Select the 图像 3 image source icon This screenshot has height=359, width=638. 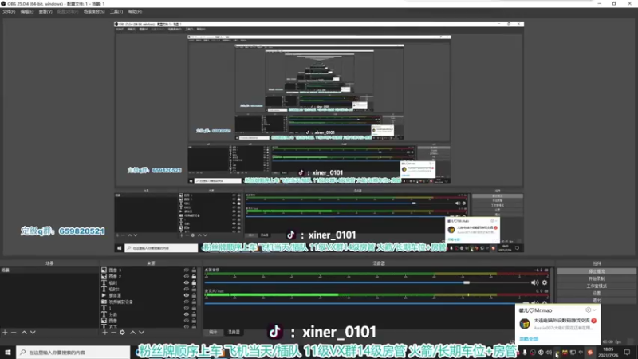104,270
